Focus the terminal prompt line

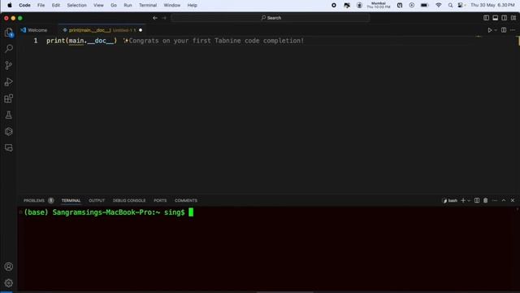[108, 212]
